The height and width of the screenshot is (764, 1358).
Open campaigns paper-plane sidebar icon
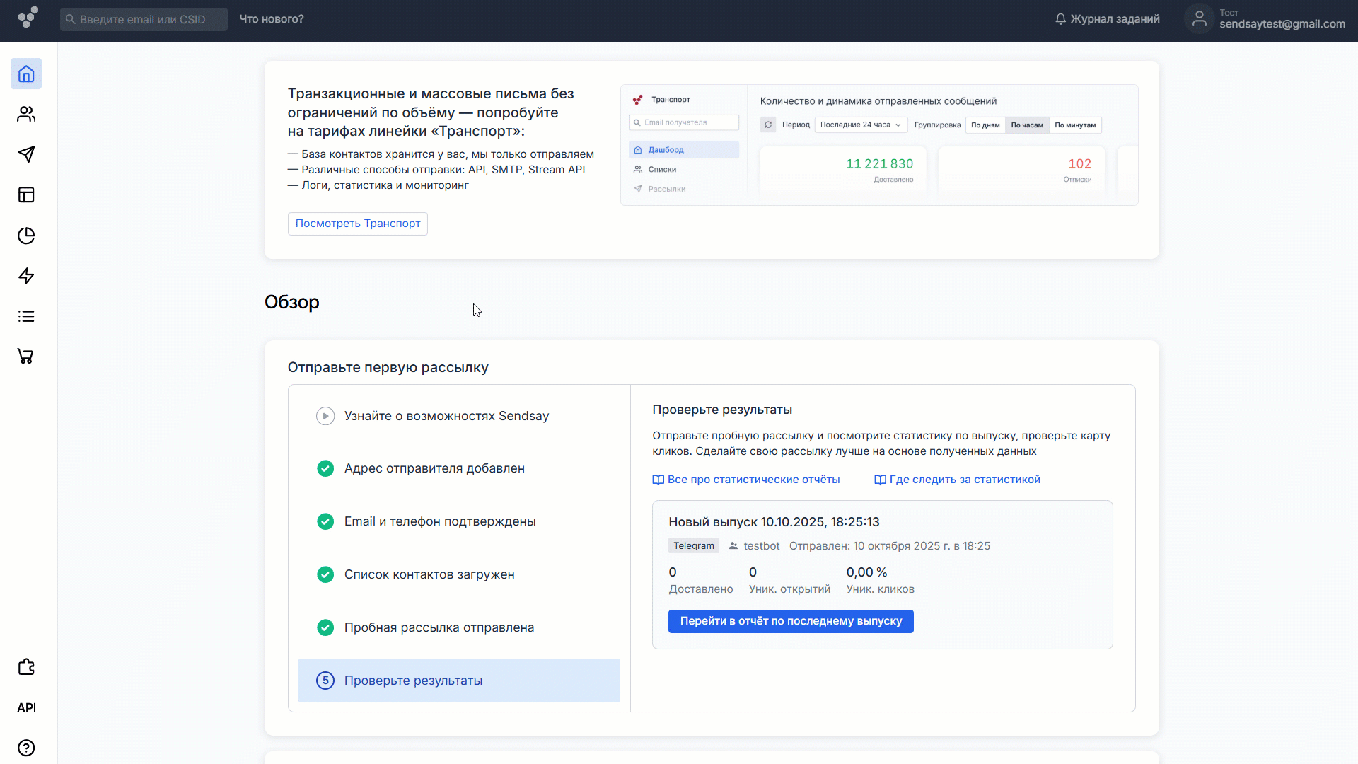26,154
